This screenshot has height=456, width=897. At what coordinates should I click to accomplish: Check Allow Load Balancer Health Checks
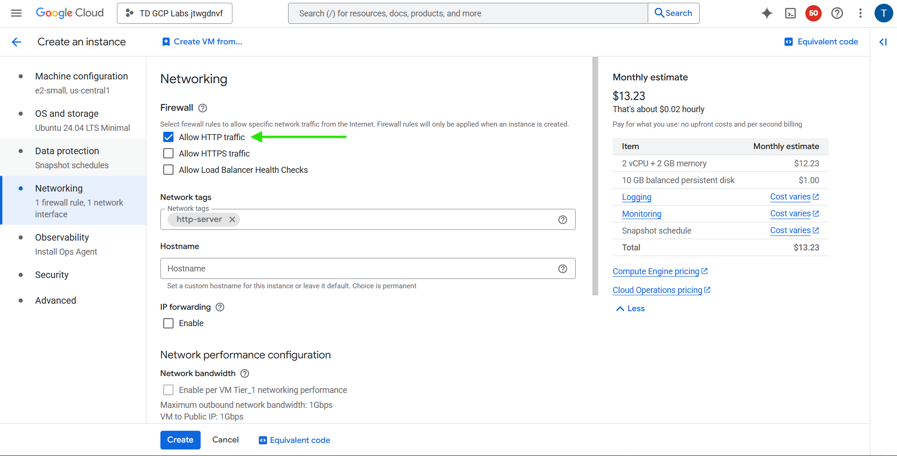pos(168,170)
